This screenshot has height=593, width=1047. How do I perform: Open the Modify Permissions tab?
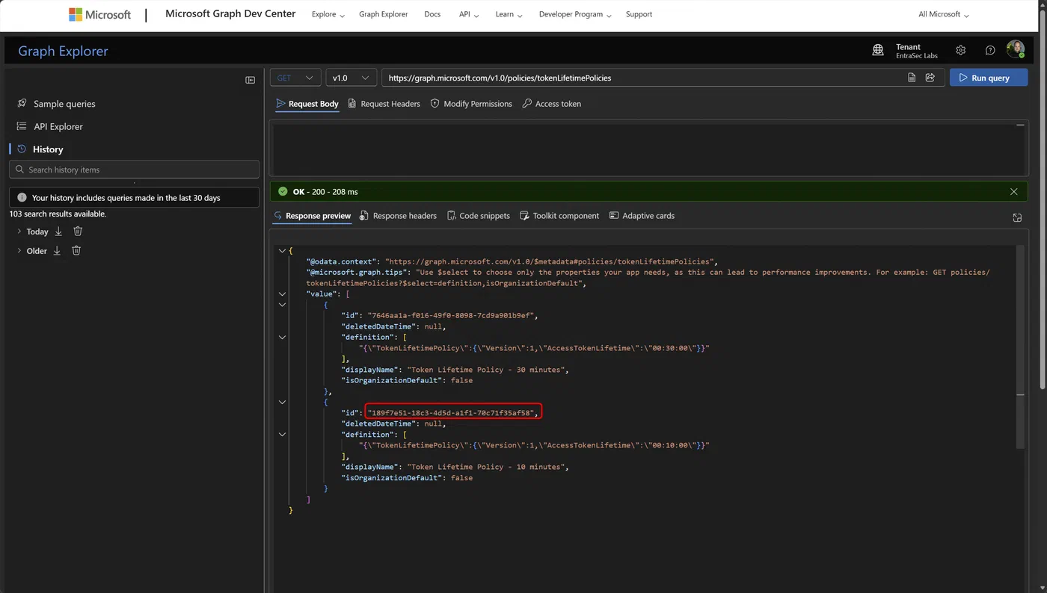coord(471,104)
